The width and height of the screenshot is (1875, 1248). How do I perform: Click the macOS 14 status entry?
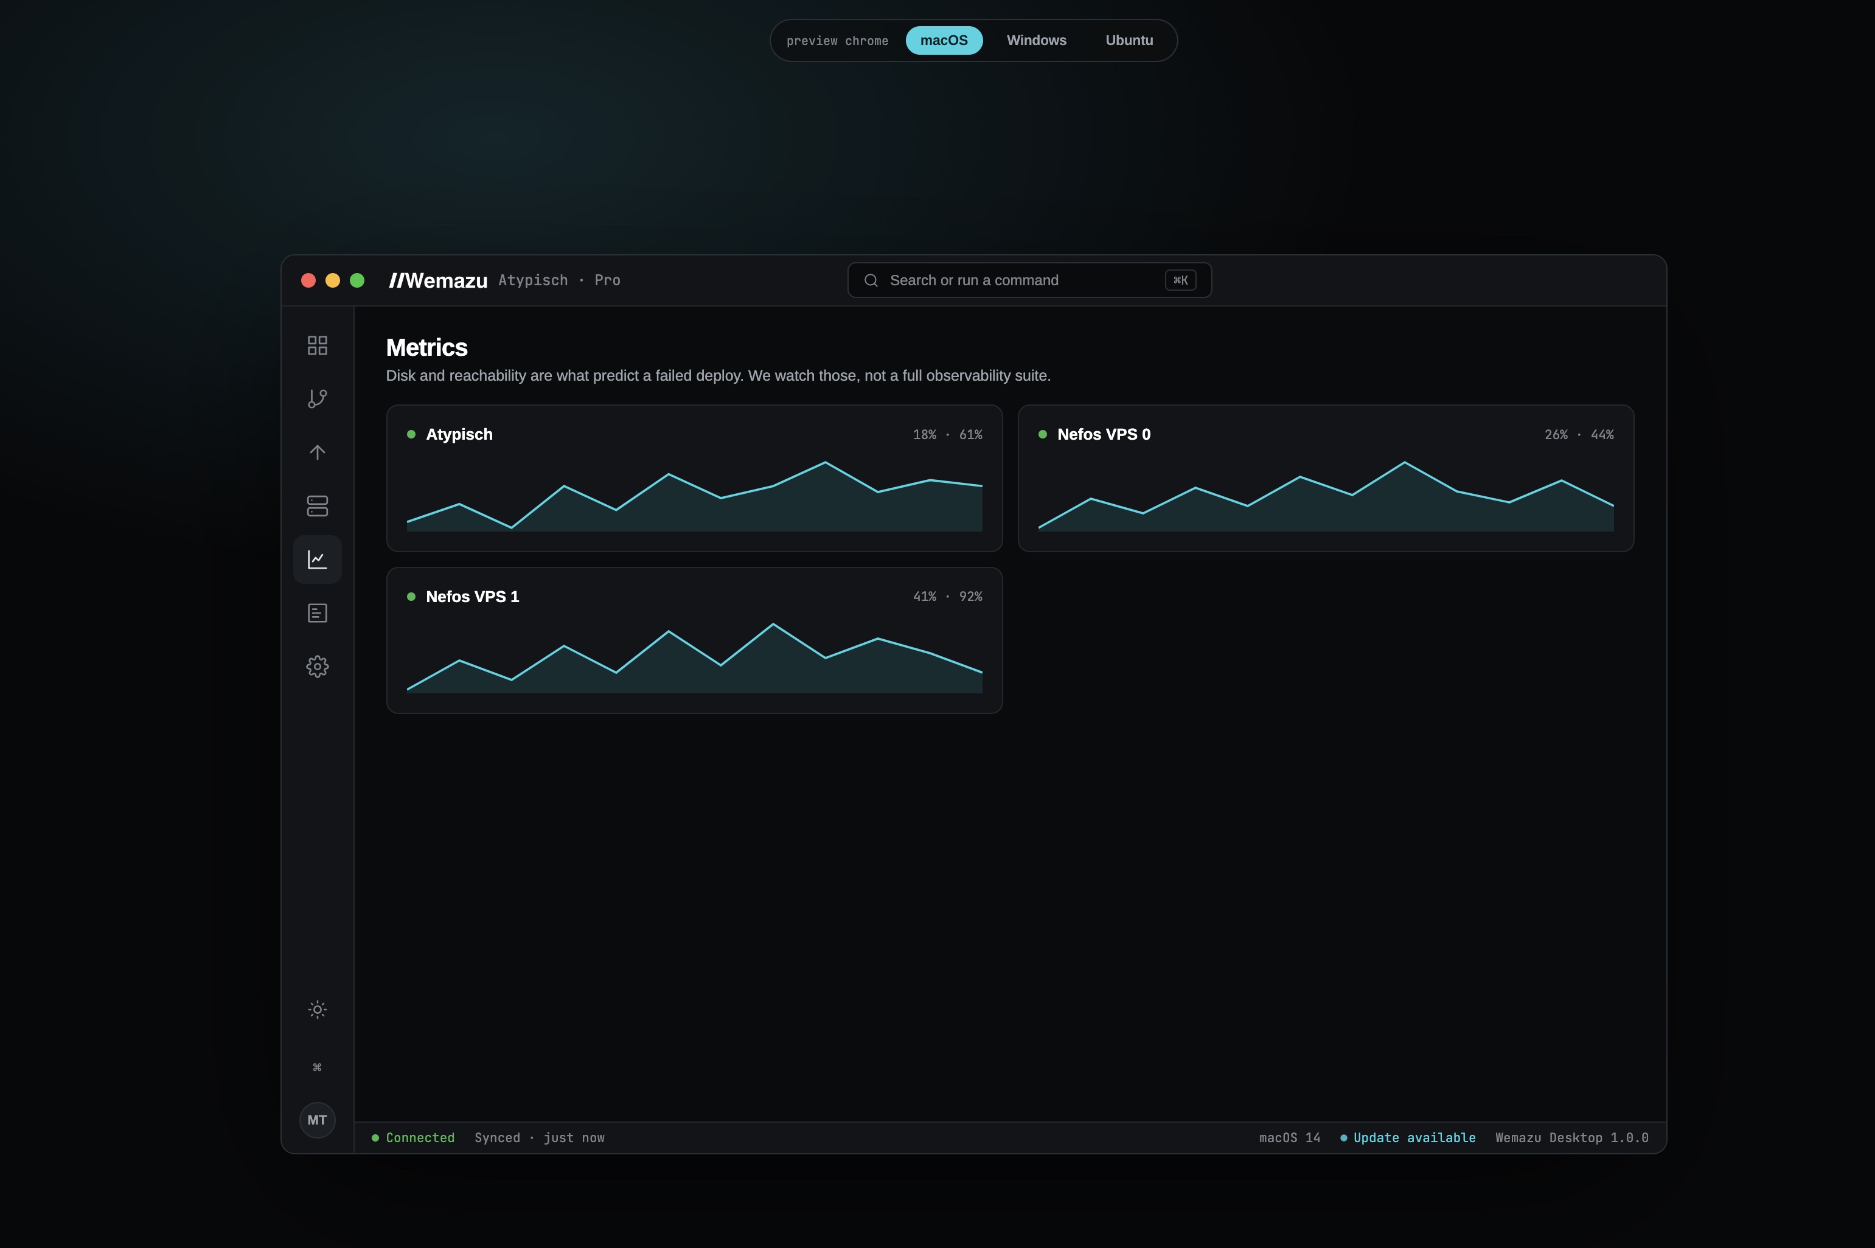(1290, 1138)
